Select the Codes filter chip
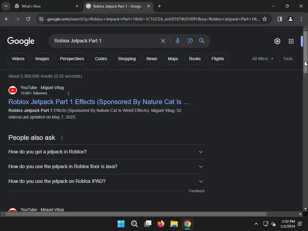 [x=101, y=59]
